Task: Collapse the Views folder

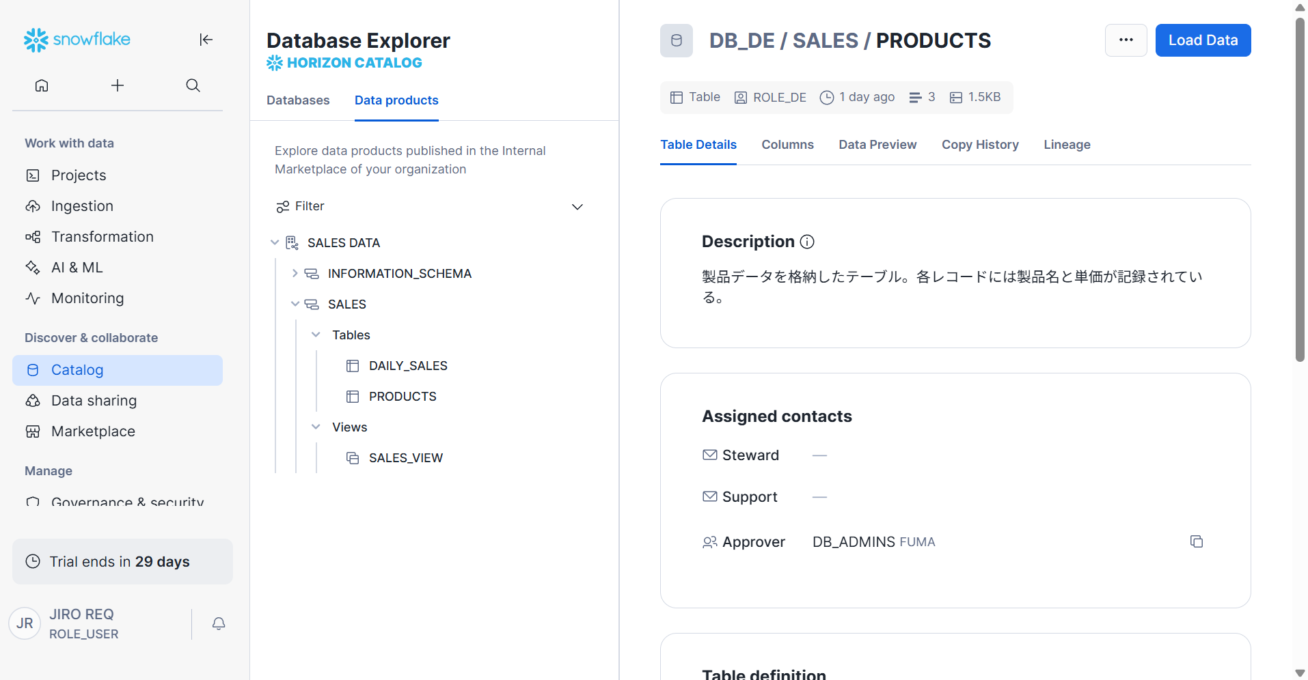Action: tap(316, 427)
